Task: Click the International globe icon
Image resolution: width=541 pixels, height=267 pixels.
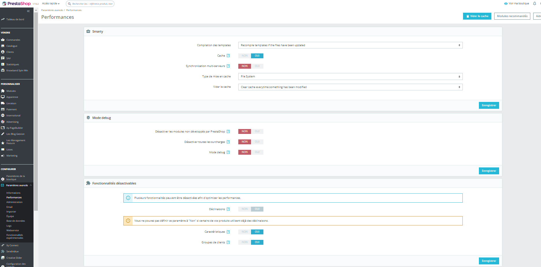Action: click(3, 115)
